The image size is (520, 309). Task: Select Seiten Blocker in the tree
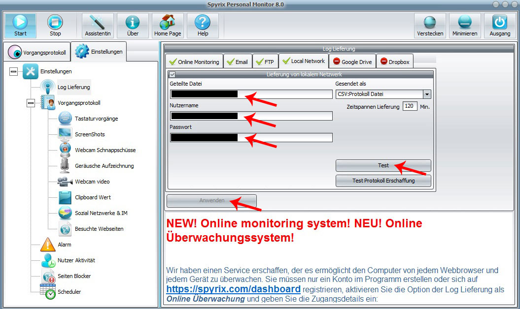74,276
